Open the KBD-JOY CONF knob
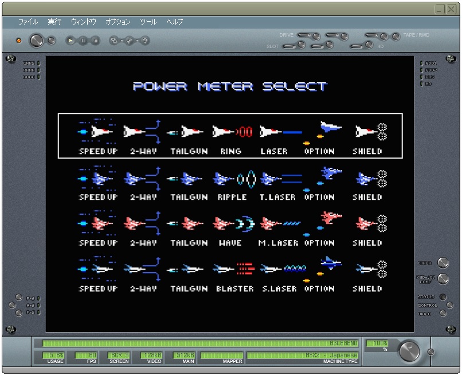The width and height of the screenshot is (462, 375). [443, 278]
